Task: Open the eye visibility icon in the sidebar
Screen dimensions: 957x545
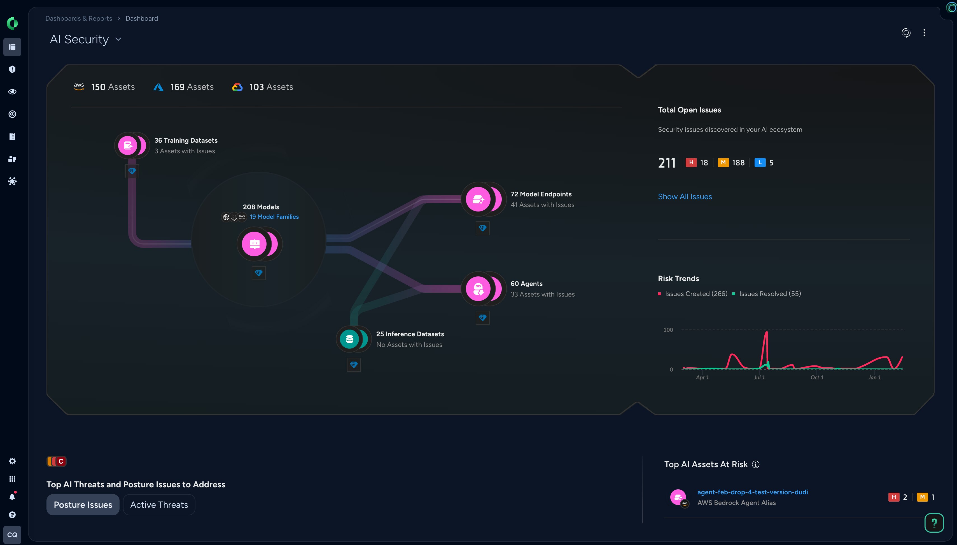Action: click(x=12, y=92)
